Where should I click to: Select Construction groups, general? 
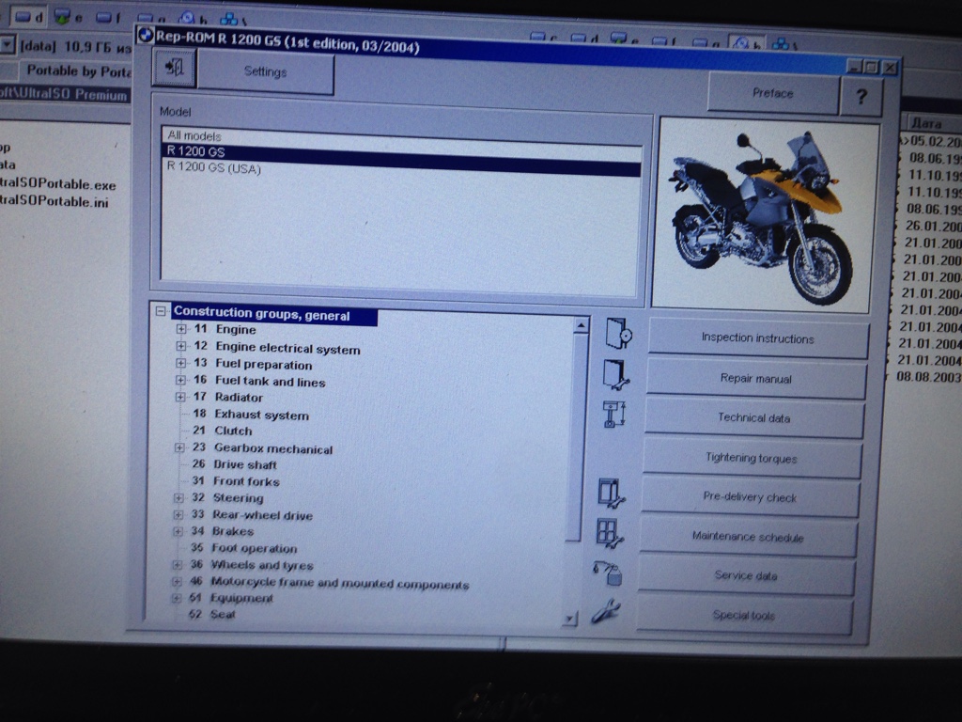tap(273, 314)
